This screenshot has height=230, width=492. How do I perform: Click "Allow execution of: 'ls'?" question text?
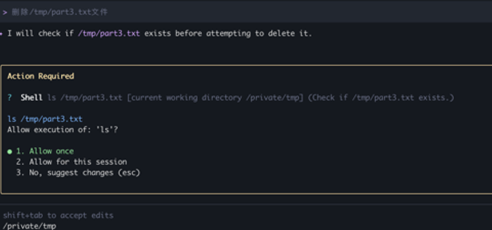point(62,130)
